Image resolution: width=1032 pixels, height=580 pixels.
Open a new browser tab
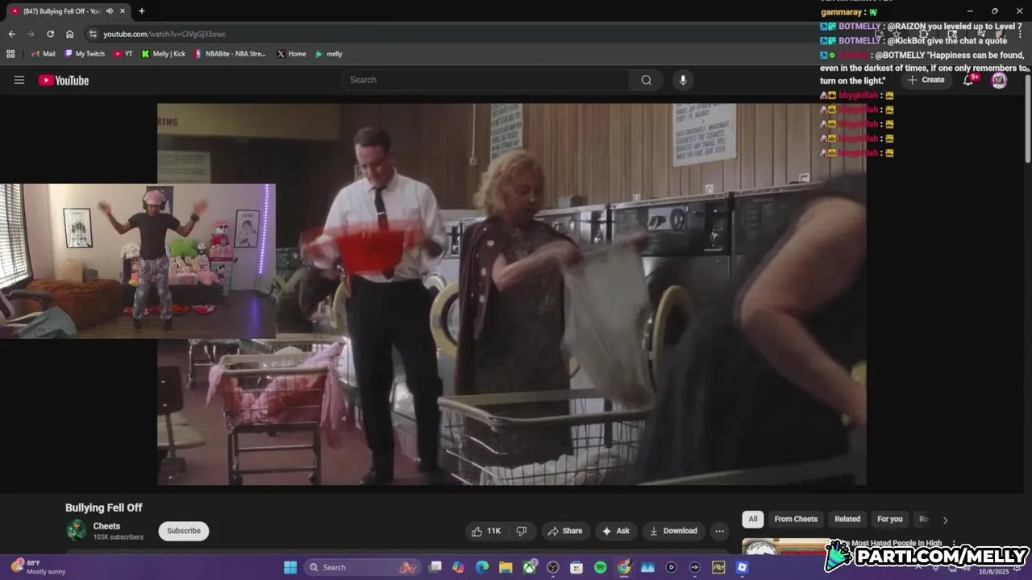pos(141,11)
